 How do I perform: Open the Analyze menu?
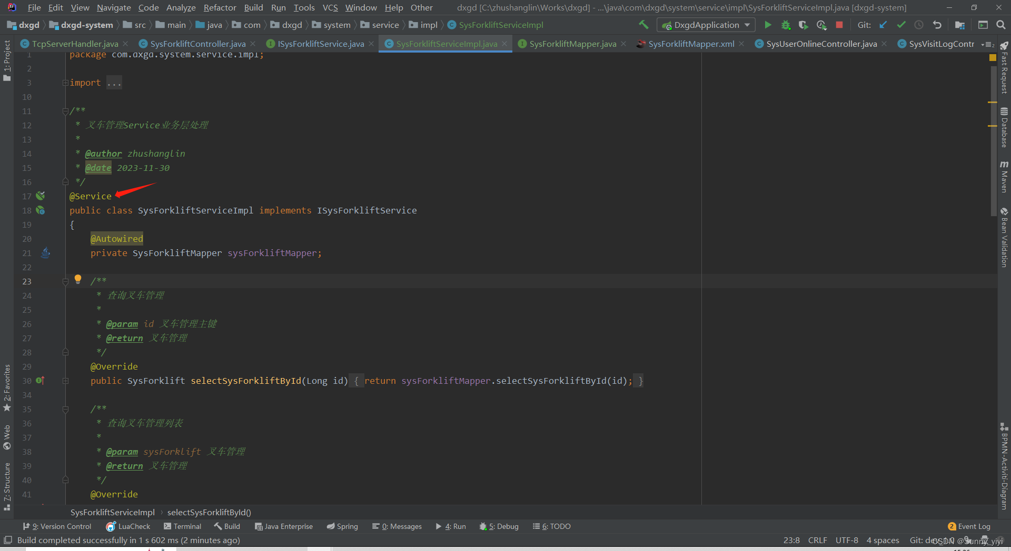181,7
